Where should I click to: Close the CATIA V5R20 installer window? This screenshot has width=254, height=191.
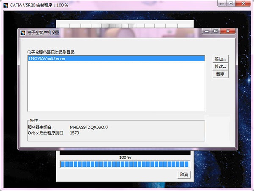243,3
